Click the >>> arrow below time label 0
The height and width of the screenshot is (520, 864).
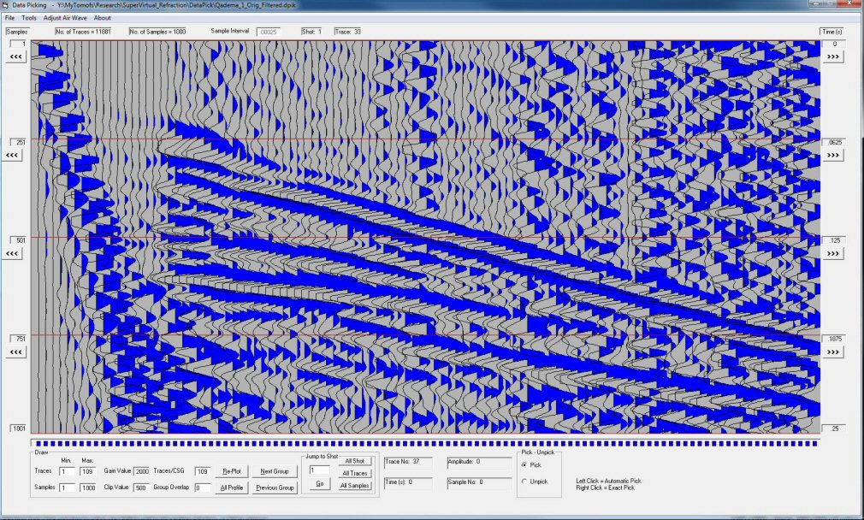coord(834,56)
